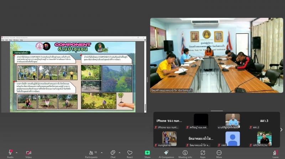Open the Apps panel

pos(203,154)
